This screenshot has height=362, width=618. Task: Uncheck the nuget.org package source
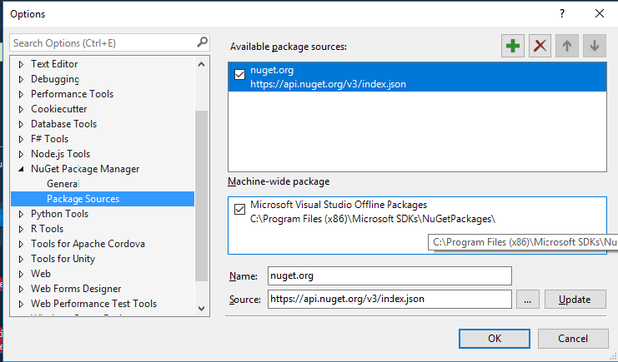[240, 75]
